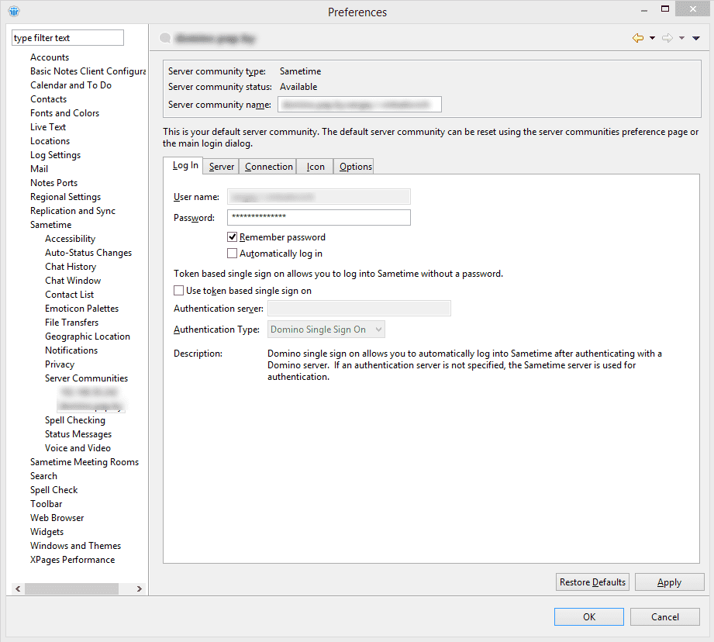The image size is (714, 642).
Task: Select Geographic Location preferences
Action: 88,337
